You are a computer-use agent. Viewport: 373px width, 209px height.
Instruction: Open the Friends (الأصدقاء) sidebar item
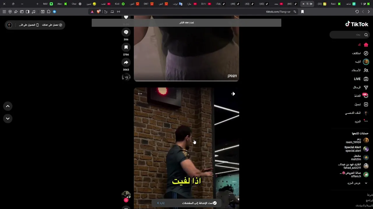[360, 70]
